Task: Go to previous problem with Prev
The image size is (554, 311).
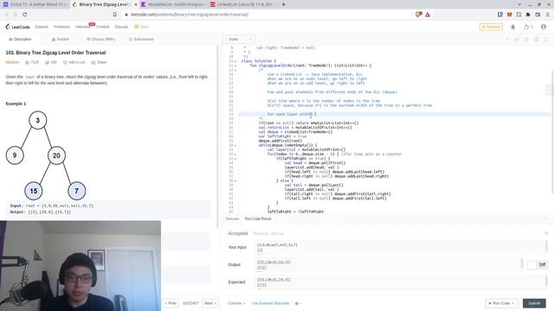Action: 171,303
